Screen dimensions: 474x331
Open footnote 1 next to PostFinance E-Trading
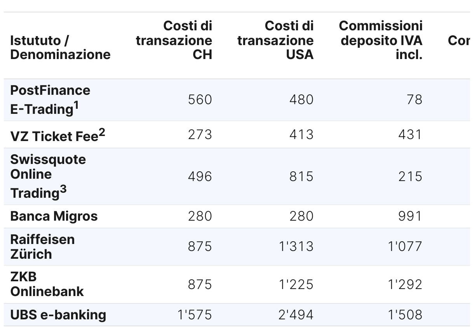[76, 106]
